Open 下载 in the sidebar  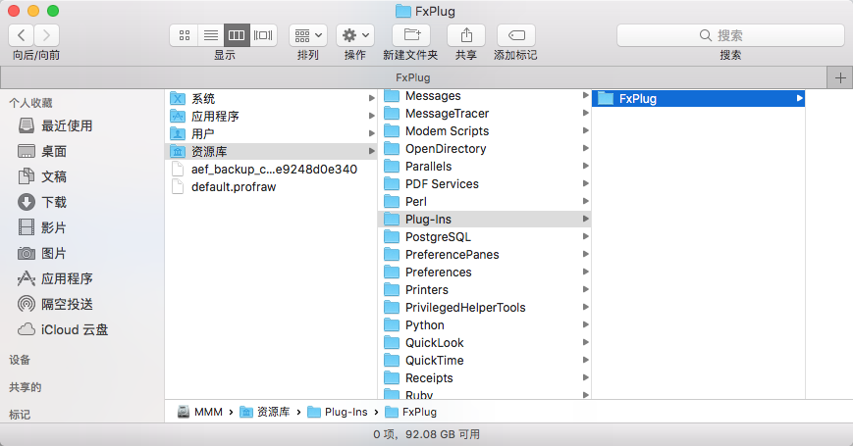pos(42,202)
